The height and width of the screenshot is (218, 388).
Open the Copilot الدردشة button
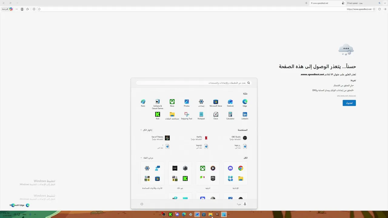point(8,9)
